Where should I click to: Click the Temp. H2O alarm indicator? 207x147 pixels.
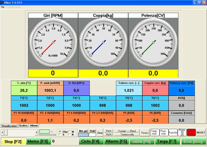[155, 132]
